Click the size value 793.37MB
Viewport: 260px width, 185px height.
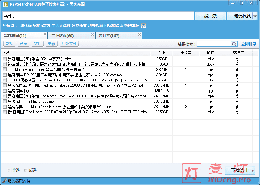[x=162, y=85]
